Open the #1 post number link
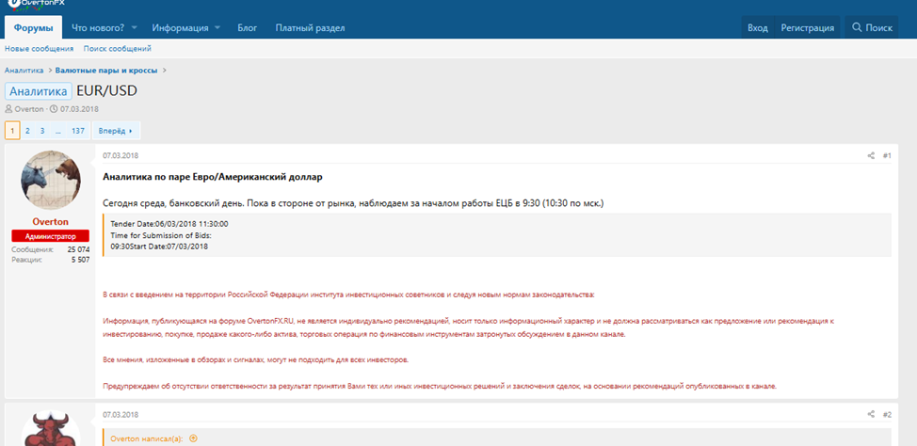The image size is (917, 446). tap(887, 155)
